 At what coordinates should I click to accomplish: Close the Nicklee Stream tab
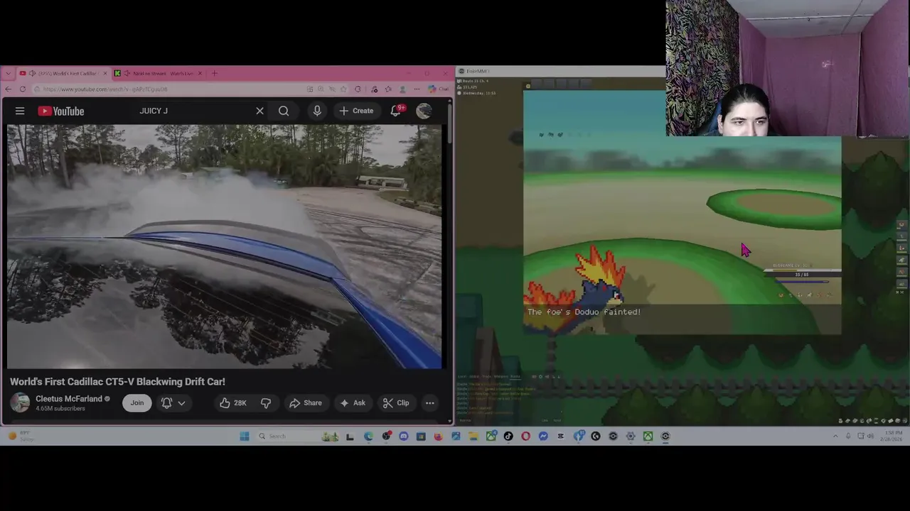(200, 73)
